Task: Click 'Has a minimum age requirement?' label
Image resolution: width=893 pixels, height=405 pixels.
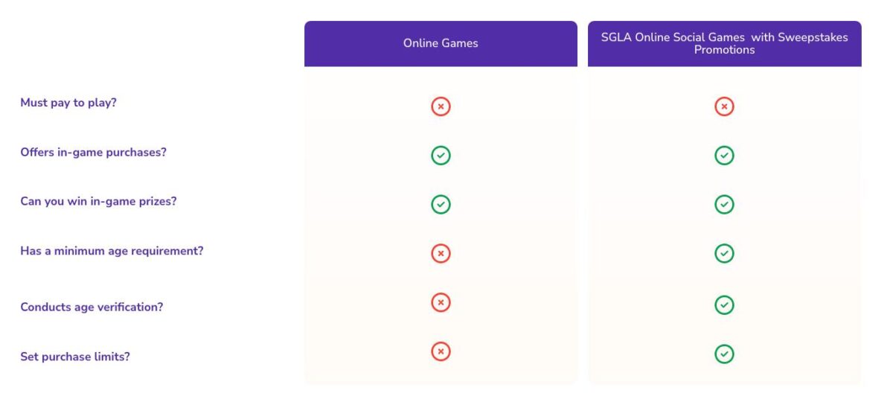Action: point(112,251)
